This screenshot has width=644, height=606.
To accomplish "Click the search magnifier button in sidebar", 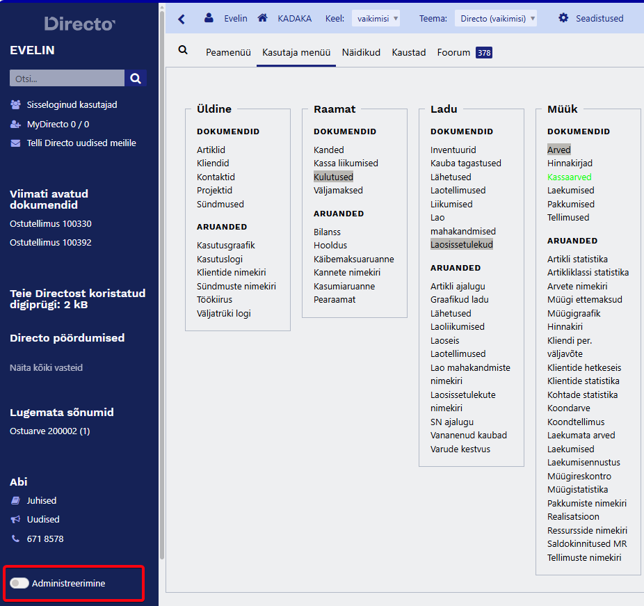I will [136, 79].
